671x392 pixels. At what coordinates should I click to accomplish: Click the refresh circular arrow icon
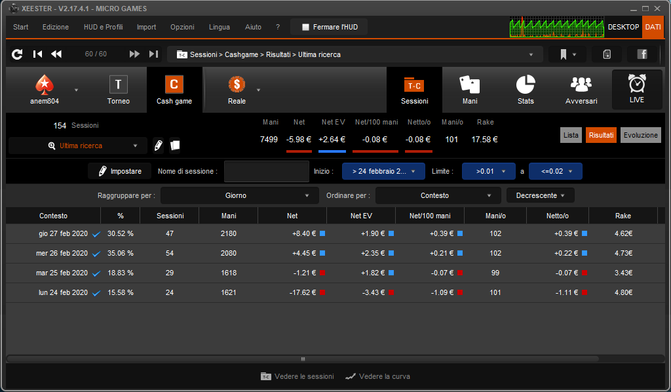(x=17, y=54)
